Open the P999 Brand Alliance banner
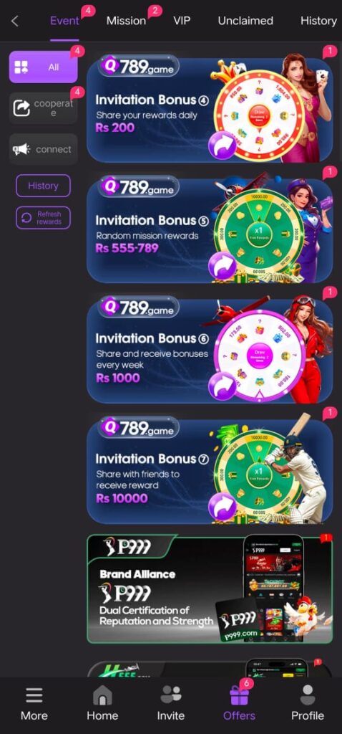The image size is (342, 734). 210,589
